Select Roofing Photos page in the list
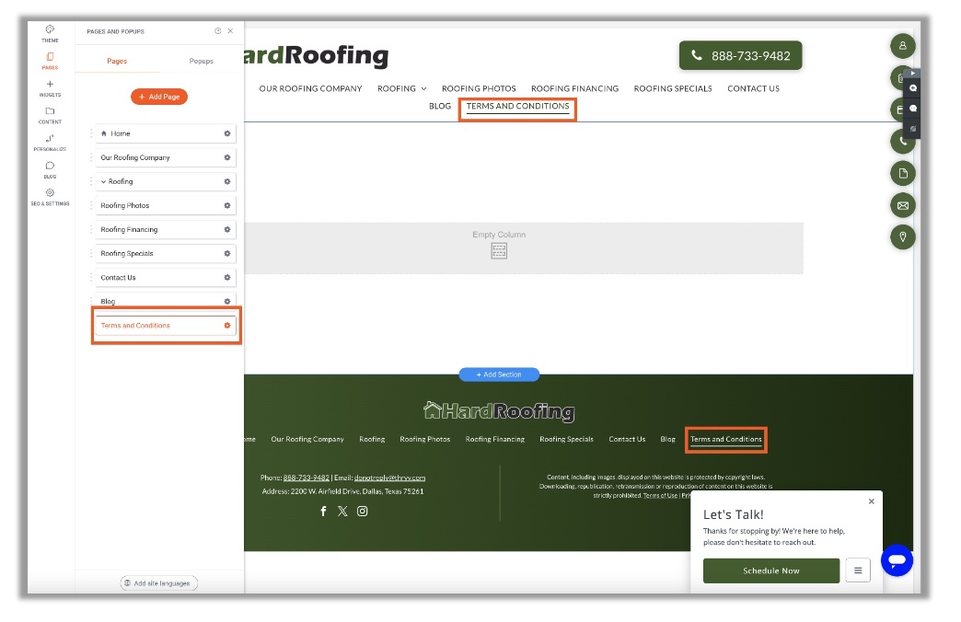Screen dimensions: 961x622 click(x=166, y=205)
